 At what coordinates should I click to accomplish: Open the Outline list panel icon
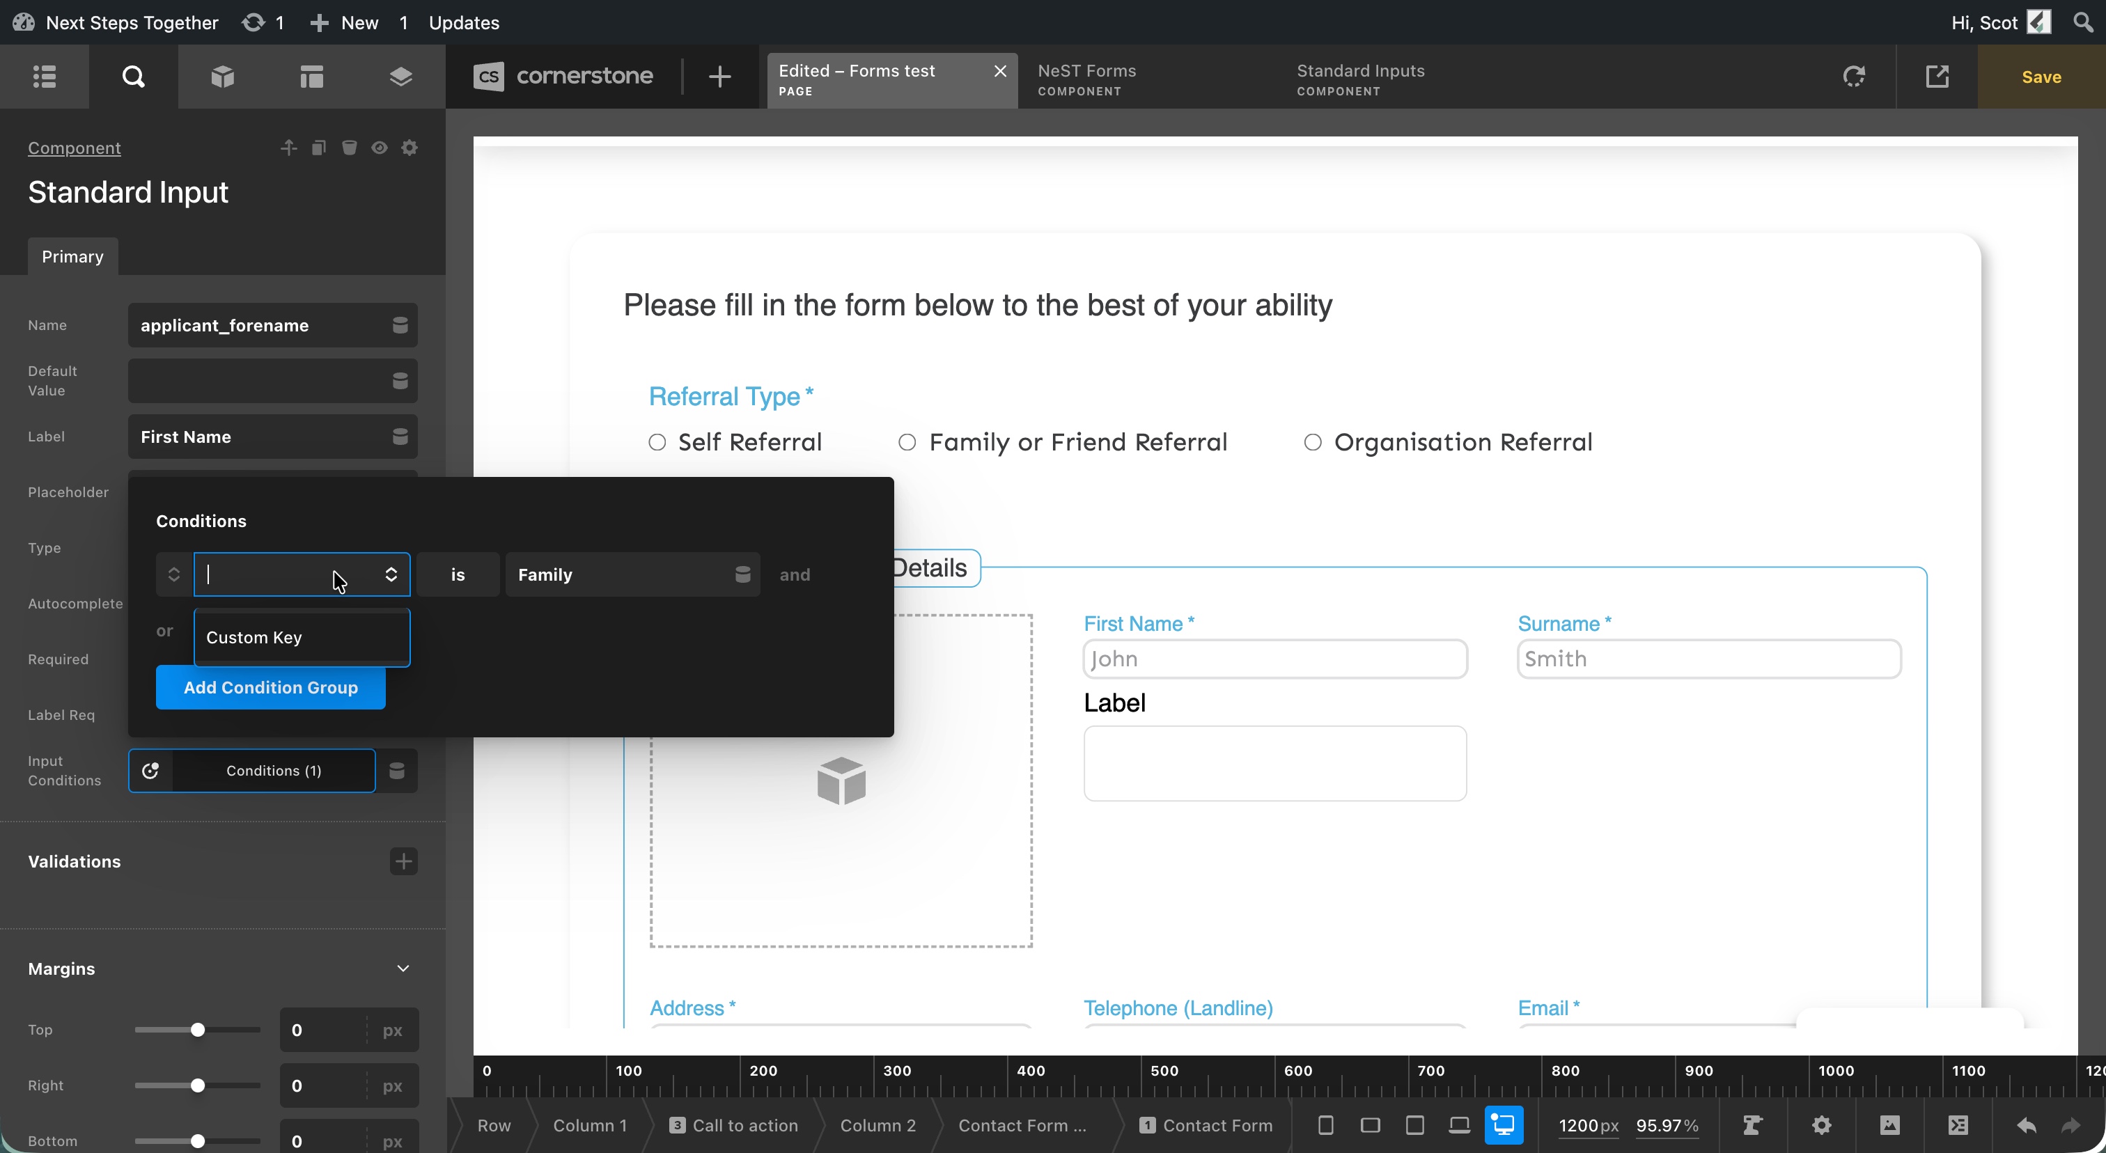pos(44,77)
